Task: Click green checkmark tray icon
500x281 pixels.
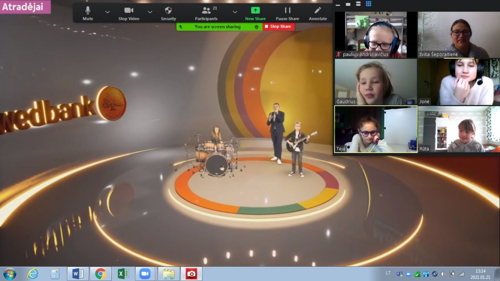Action: (417, 274)
